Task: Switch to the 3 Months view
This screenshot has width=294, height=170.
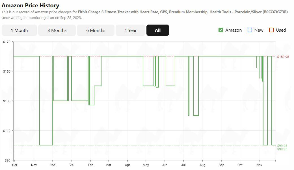Action: 57,30
